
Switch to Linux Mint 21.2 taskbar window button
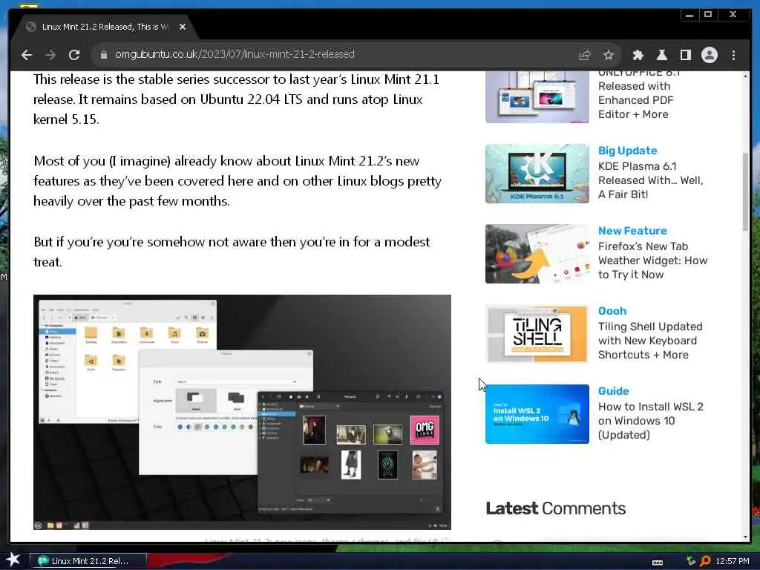pos(88,561)
